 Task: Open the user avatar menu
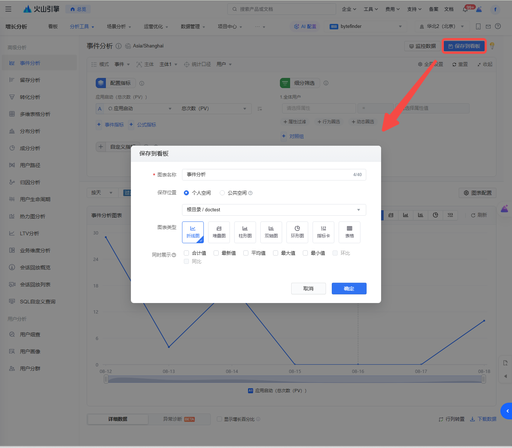495,9
